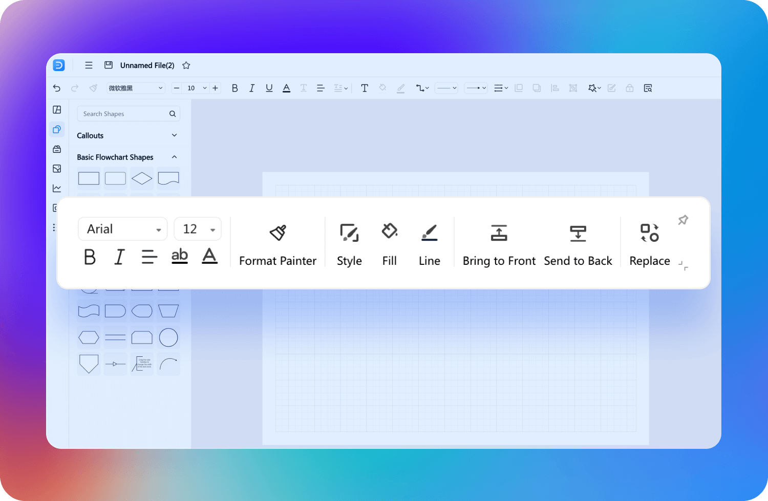Image resolution: width=768 pixels, height=501 pixels.
Task: Pin the floating toolbar
Action: (x=683, y=220)
